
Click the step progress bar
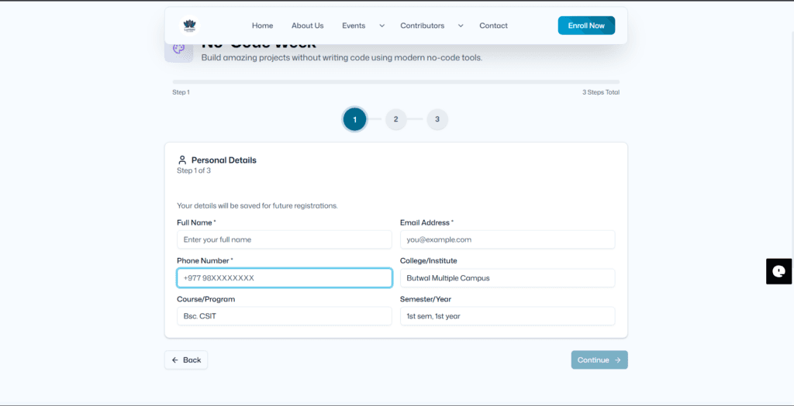point(395,81)
